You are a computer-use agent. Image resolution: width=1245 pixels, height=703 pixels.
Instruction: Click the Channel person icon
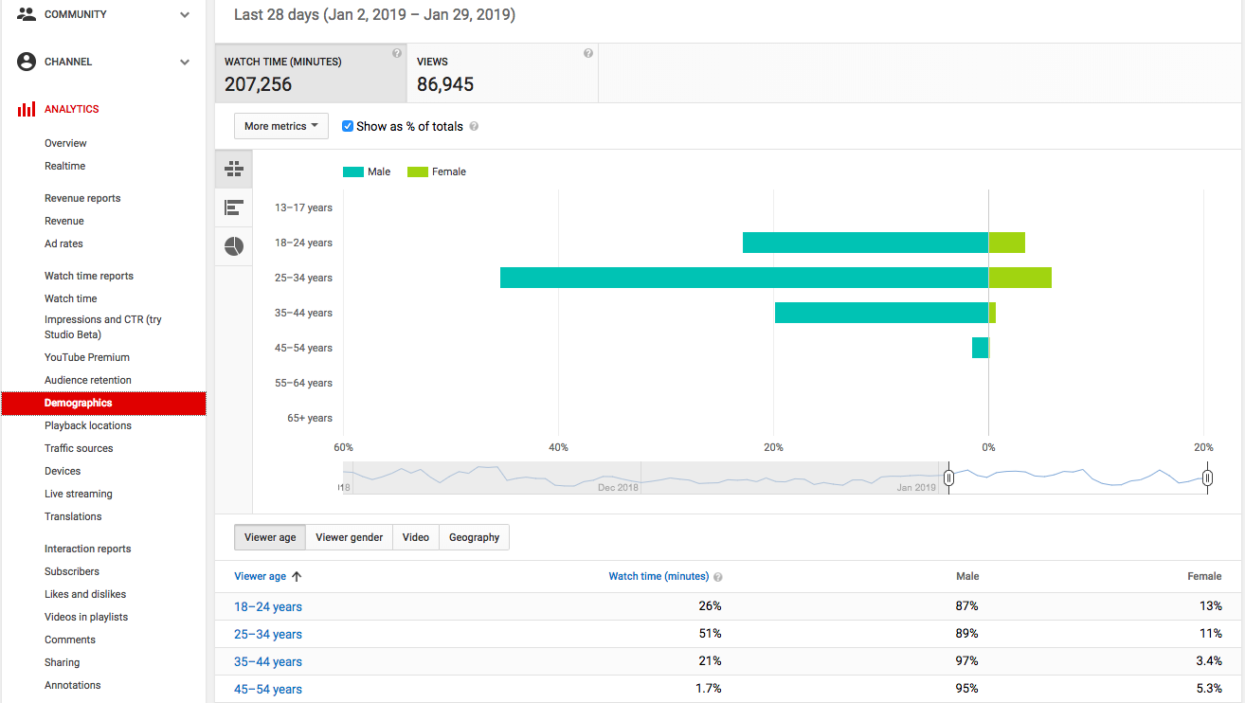(26, 61)
